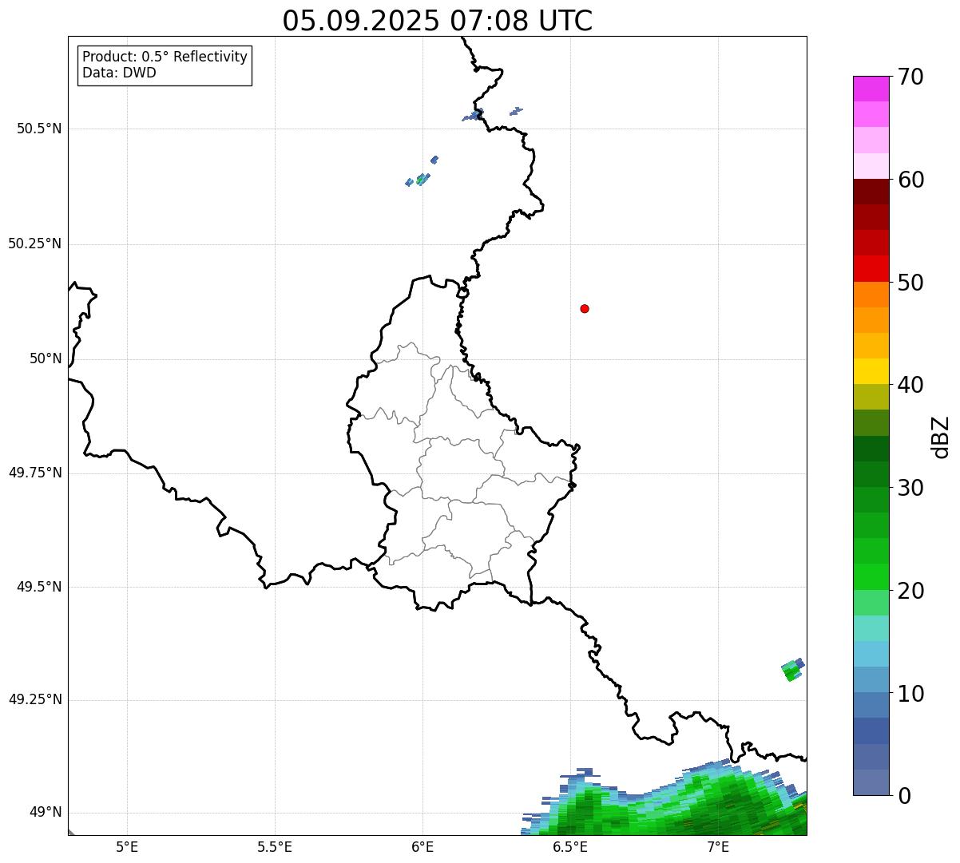Image resolution: width=960 pixels, height=863 pixels.
Task: Click the dBZ colorbar label
Action: point(941,437)
